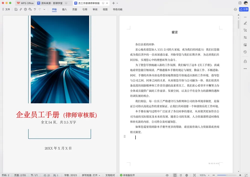Open the history clock icon in sidebar
The height and width of the screenshot is (177, 250).
click(x=245, y=52)
